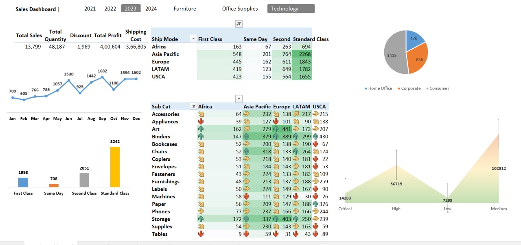Screen dimensions: 521x245
Task: Click green up arrow in Storage Europe cell
Action: [x=276, y=219]
